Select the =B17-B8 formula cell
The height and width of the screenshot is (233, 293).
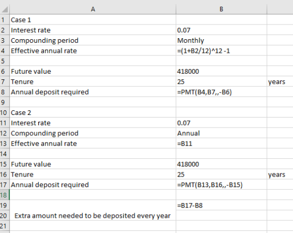coord(221,205)
